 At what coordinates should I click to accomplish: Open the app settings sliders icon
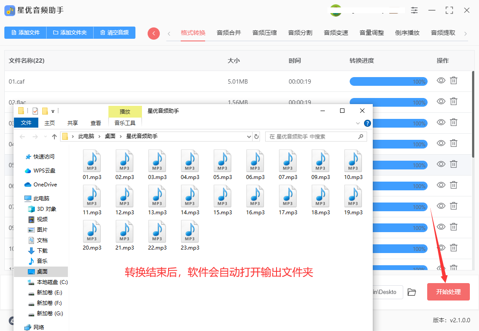coord(414,10)
